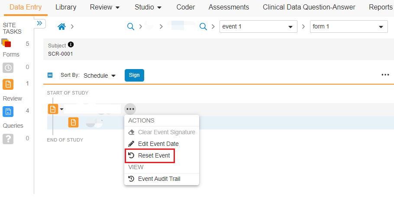Click the home icon in breadcrumb
The width and height of the screenshot is (394, 202).
61,27
